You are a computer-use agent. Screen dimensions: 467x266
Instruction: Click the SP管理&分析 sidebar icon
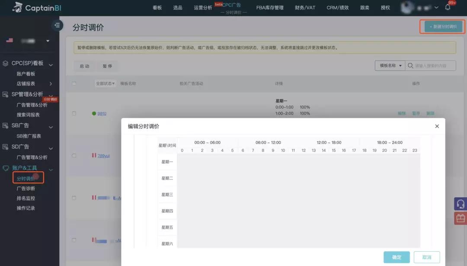pos(5,94)
